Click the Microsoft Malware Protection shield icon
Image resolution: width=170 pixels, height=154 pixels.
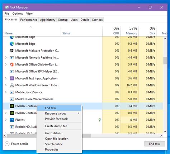point(12,50)
